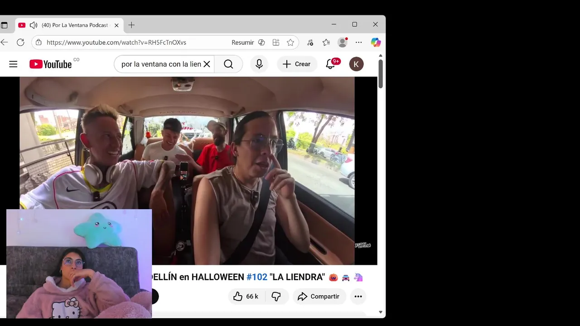Open the Copilot sidebar icon
The width and height of the screenshot is (580, 326).
[x=376, y=42]
